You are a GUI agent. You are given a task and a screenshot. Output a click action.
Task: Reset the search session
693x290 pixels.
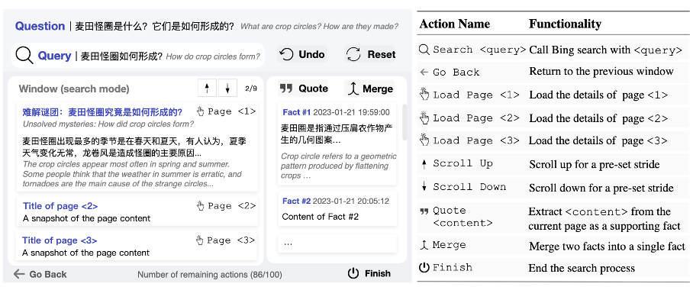(x=370, y=54)
